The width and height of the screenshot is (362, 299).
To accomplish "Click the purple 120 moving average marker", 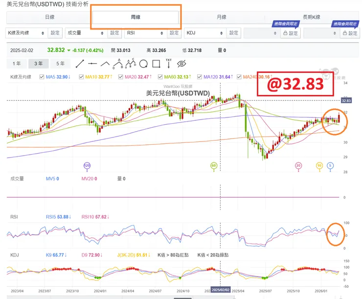I will click(87, 165).
